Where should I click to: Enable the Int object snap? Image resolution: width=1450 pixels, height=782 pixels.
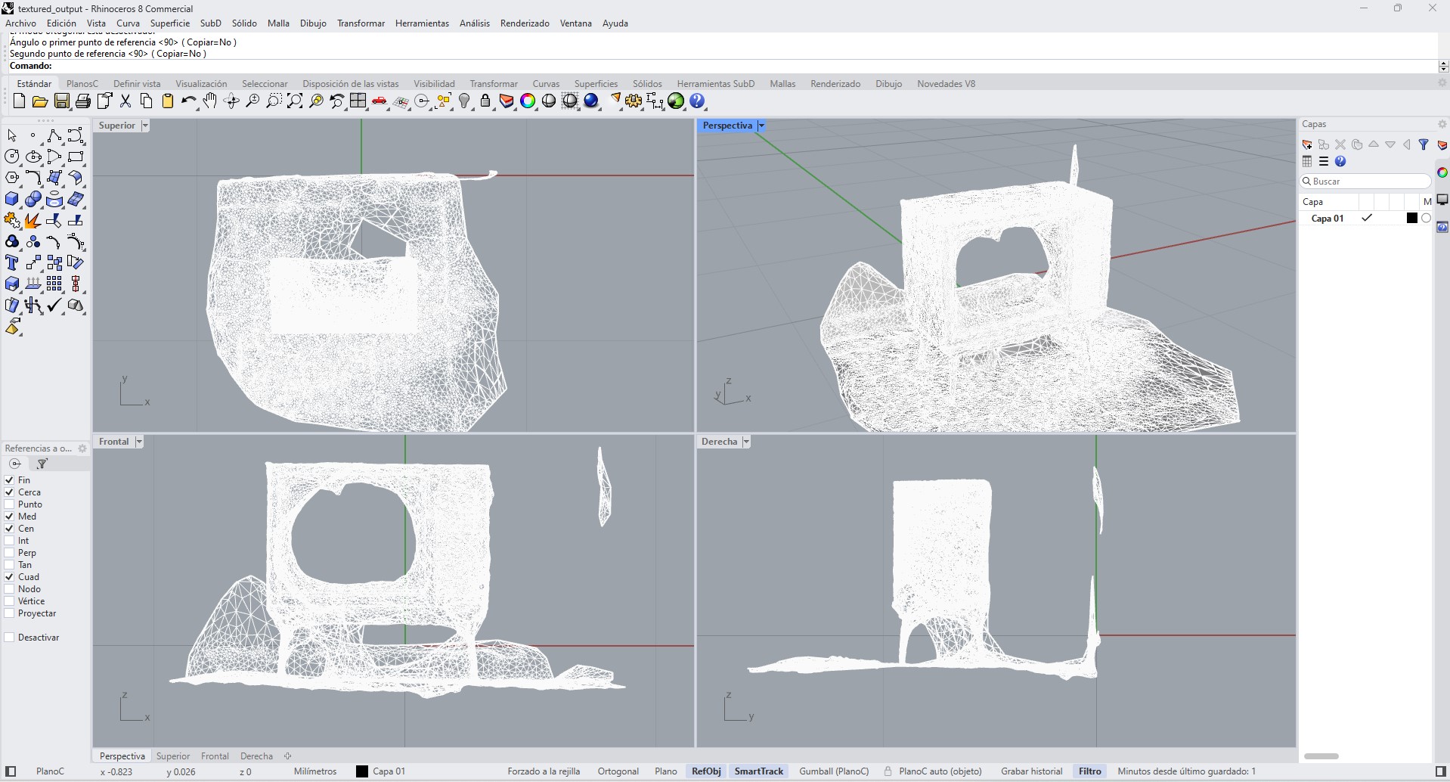pos(10,540)
